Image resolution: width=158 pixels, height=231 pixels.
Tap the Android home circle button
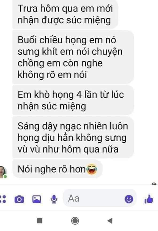(x=75, y=221)
